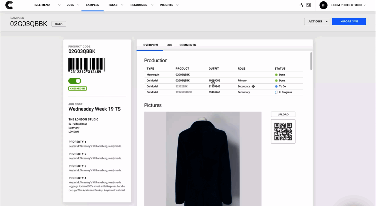Screen dimensions: 376x206
Task: Click the In Progress status text
Action: [x=285, y=92]
